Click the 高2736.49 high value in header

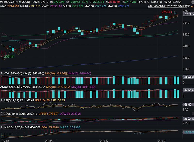click(x=113, y=2)
